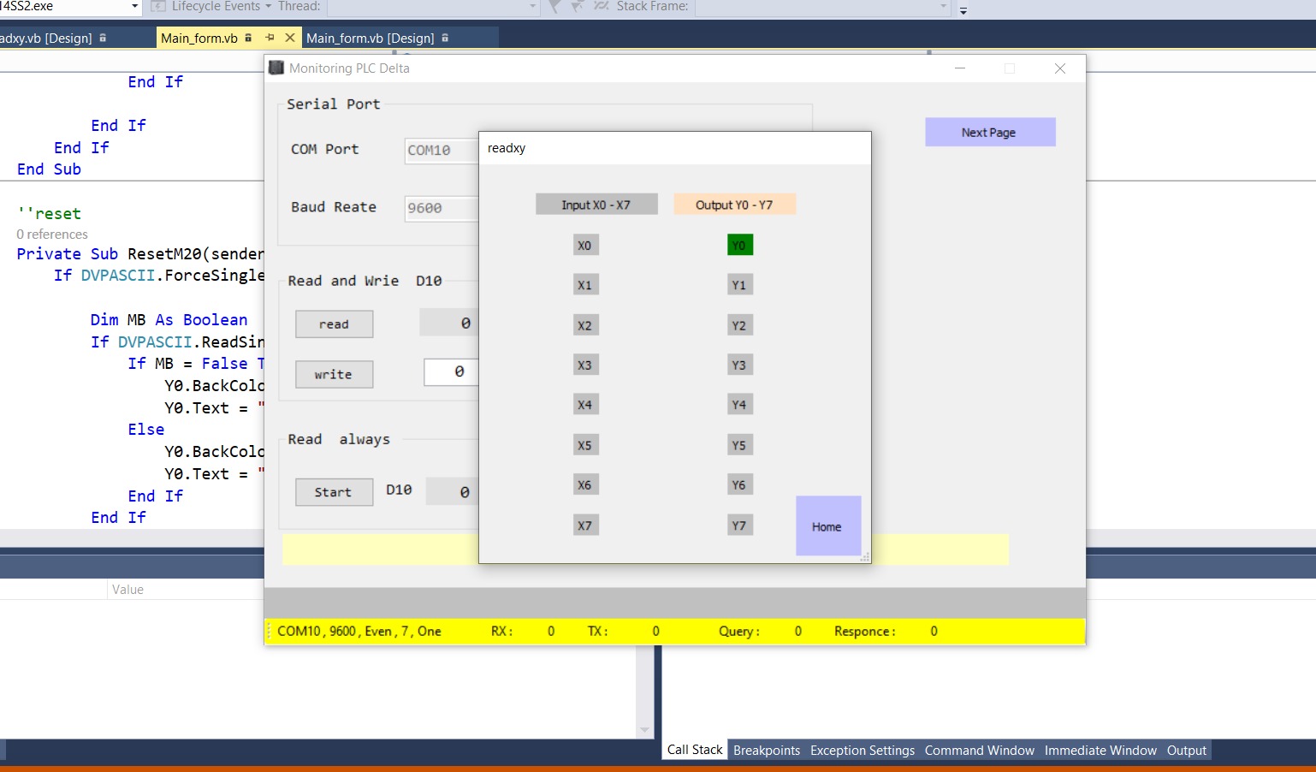Switch to the Main_form.vb [Design] tab
The height and width of the screenshot is (772, 1316).
pyautogui.click(x=370, y=38)
